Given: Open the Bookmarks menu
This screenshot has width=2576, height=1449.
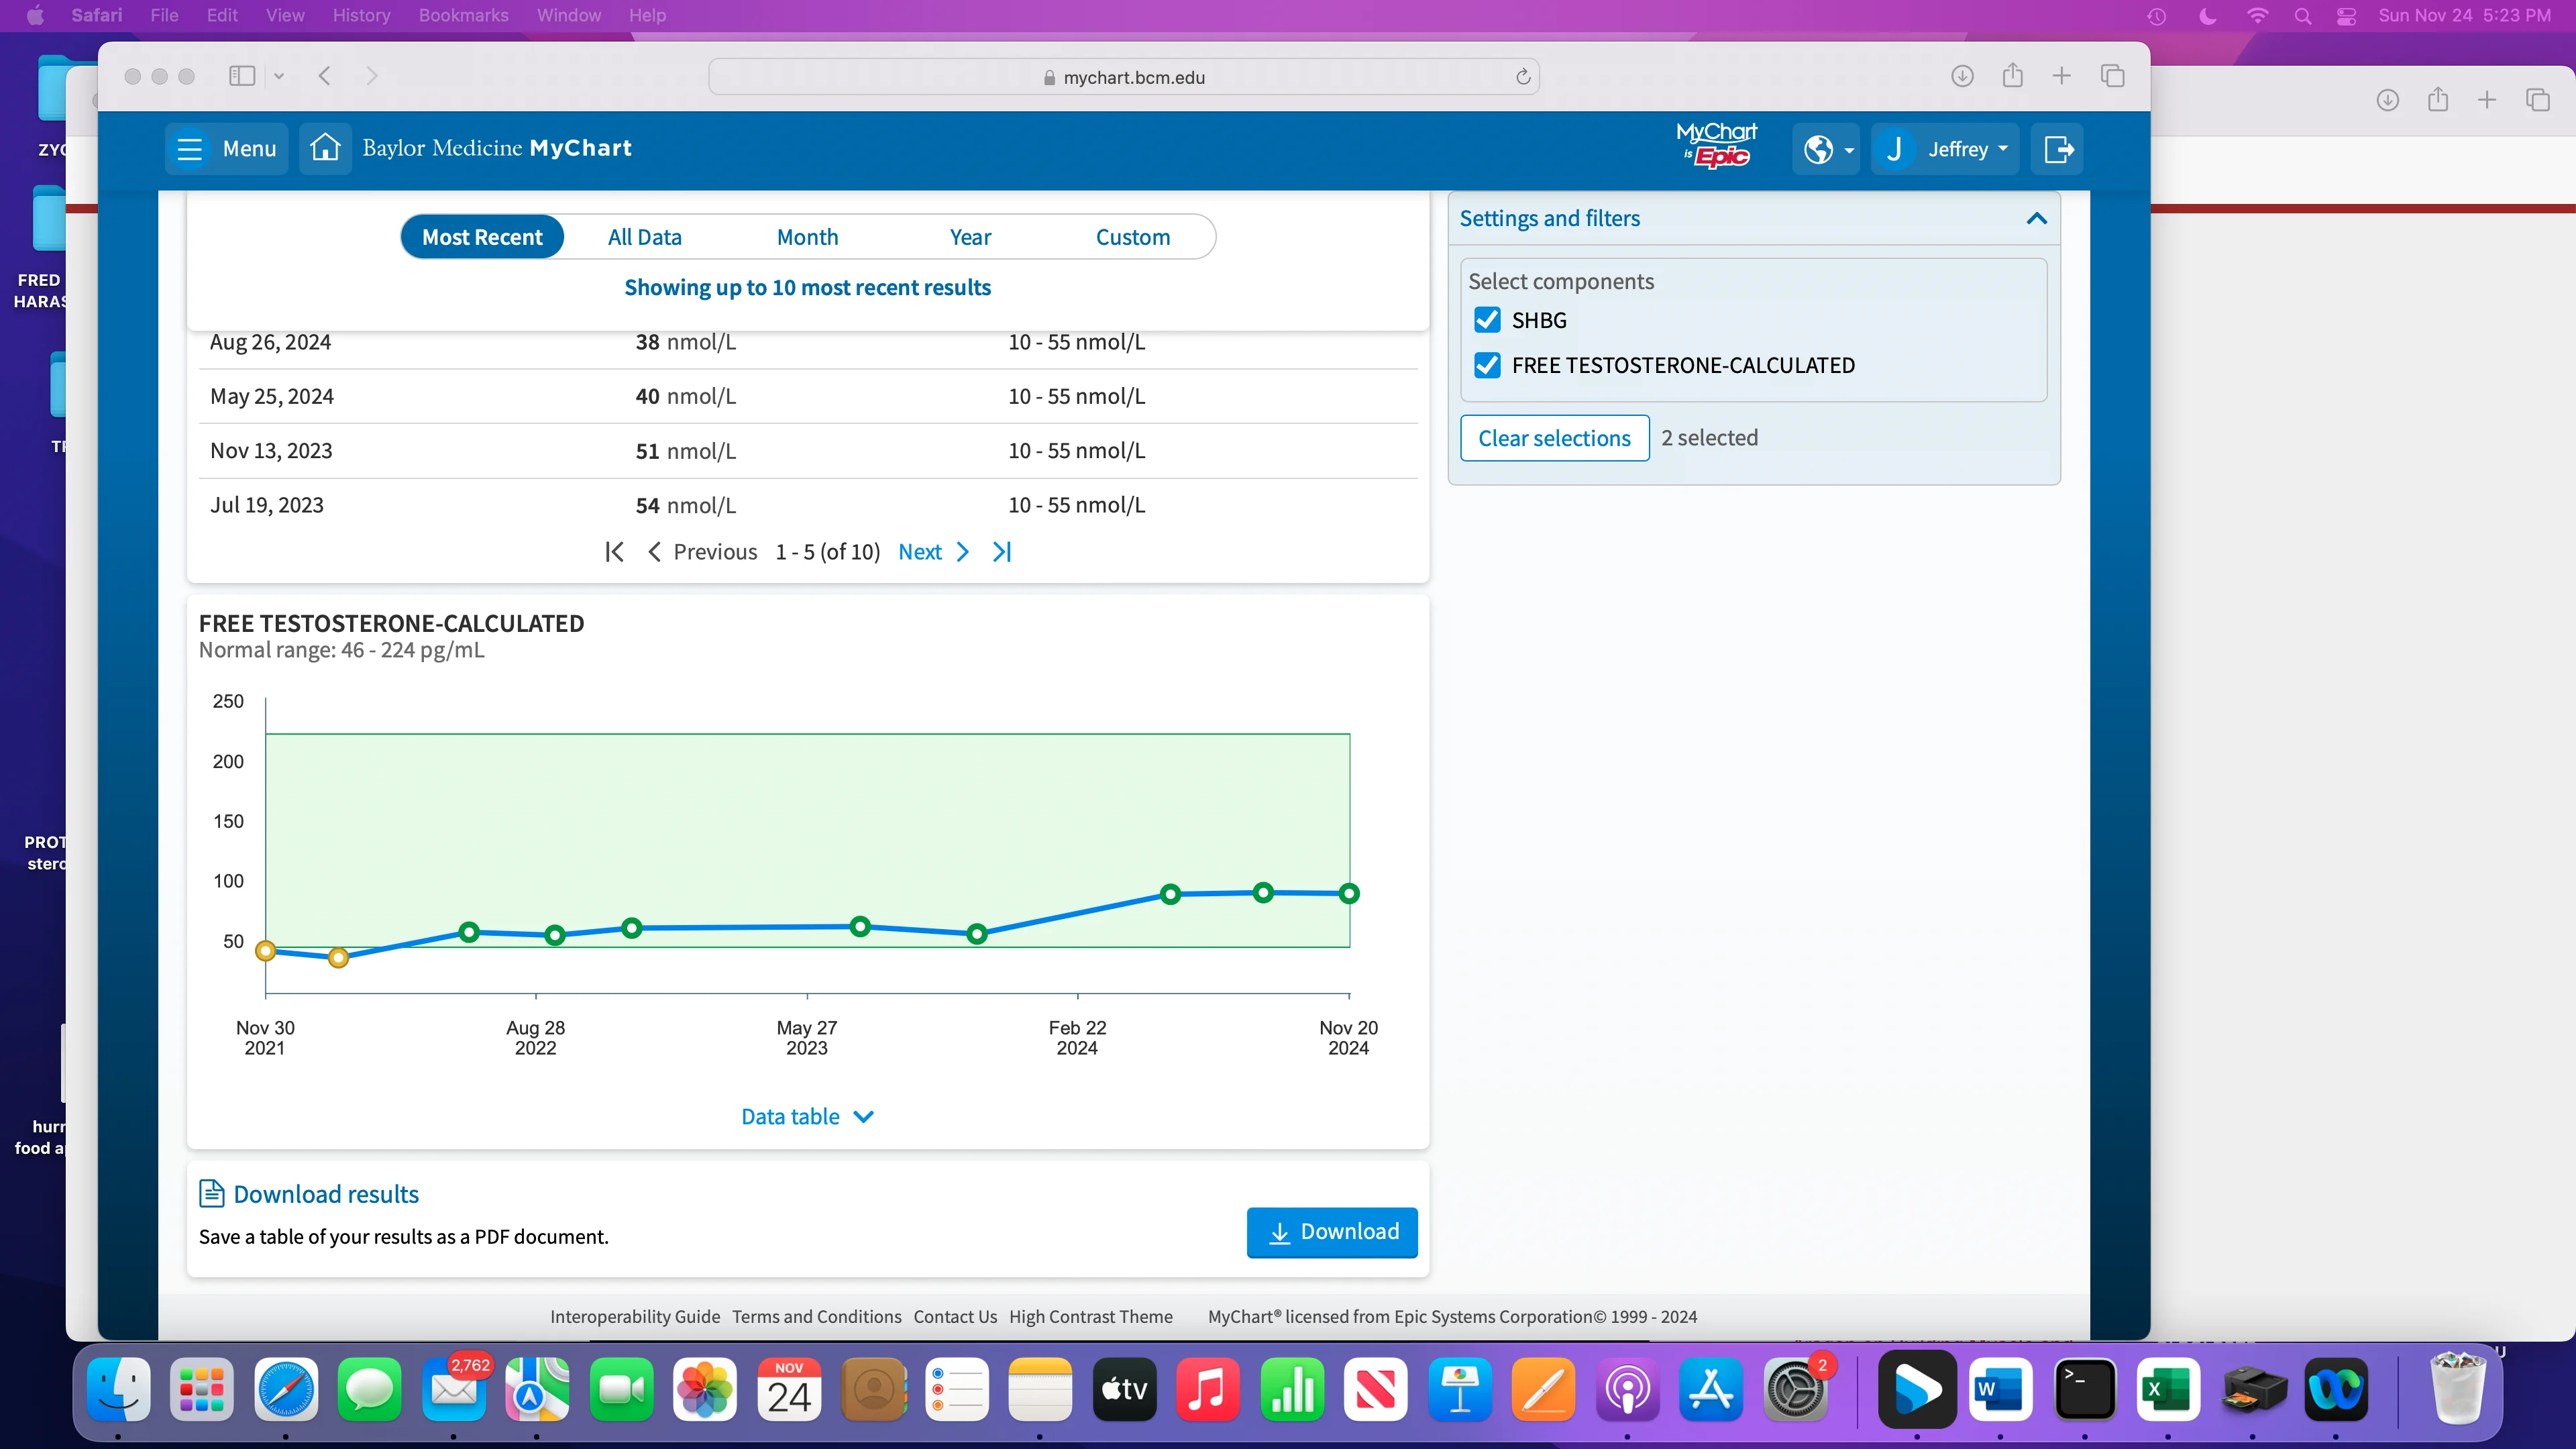Looking at the screenshot, I should click(x=463, y=15).
